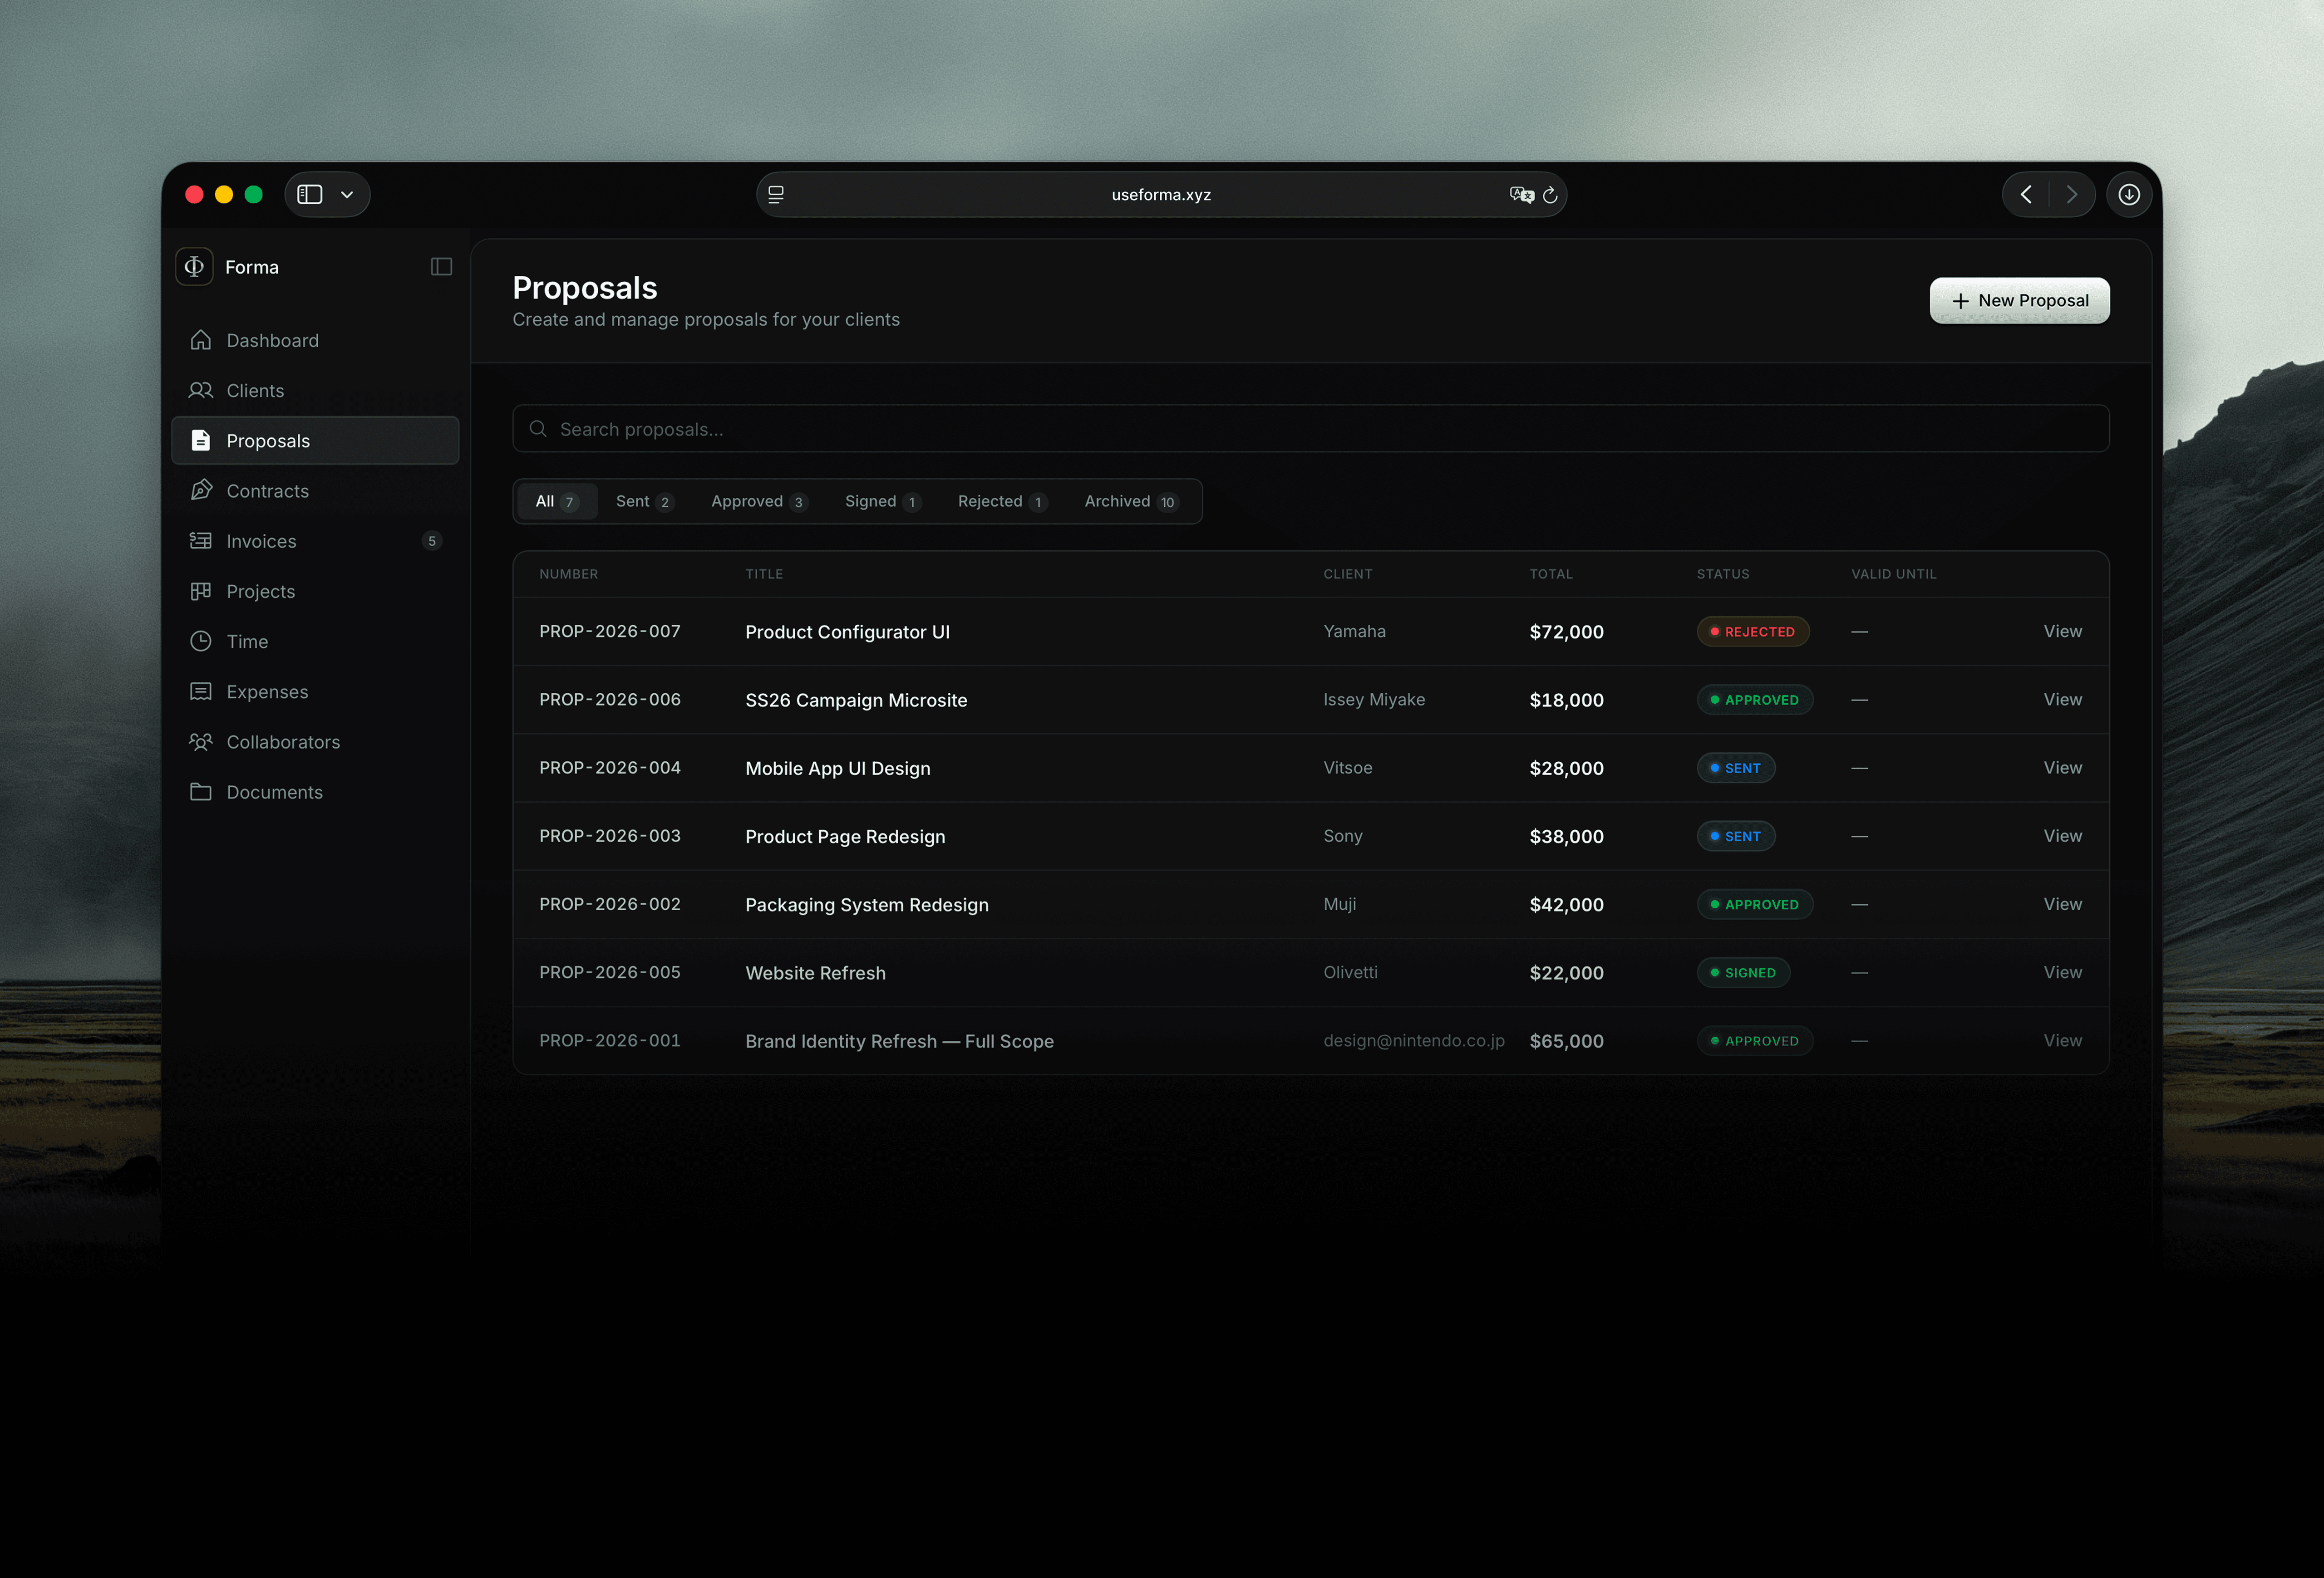Click the Website Refresh title
The height and width of the screenshot is (1578, 2324).
tap(815, 973)
